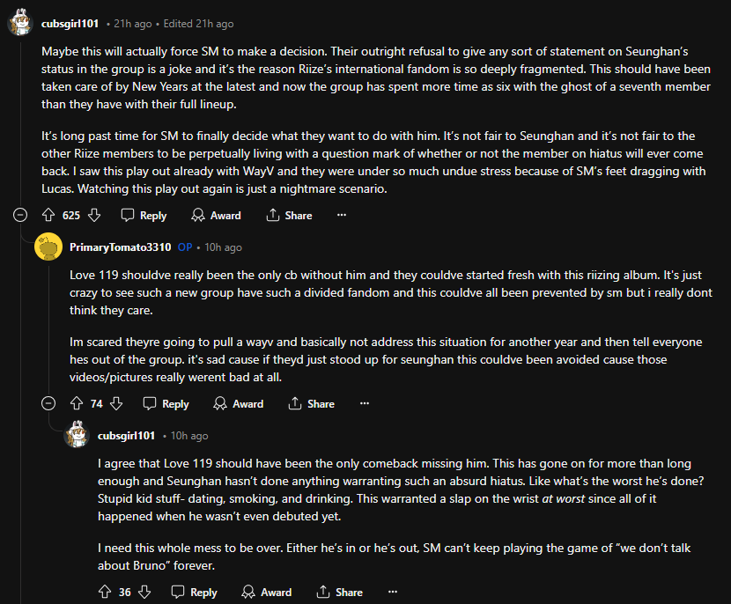
Task: Share the 74-point comment
Action: tap(311, 403)
